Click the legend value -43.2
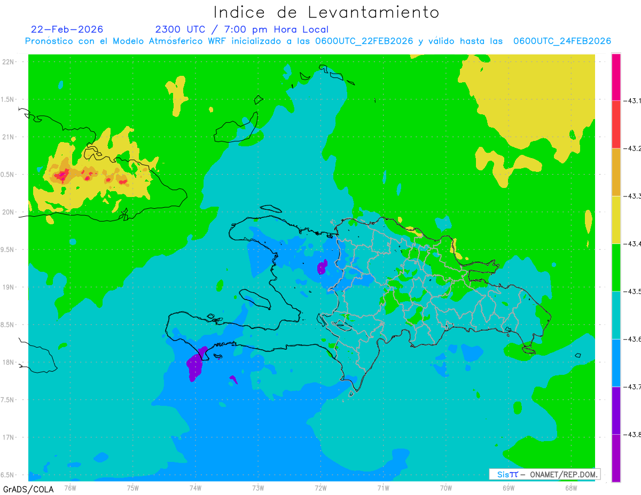The width and height of the screenshot is (641, 495). tap(634, 148)
